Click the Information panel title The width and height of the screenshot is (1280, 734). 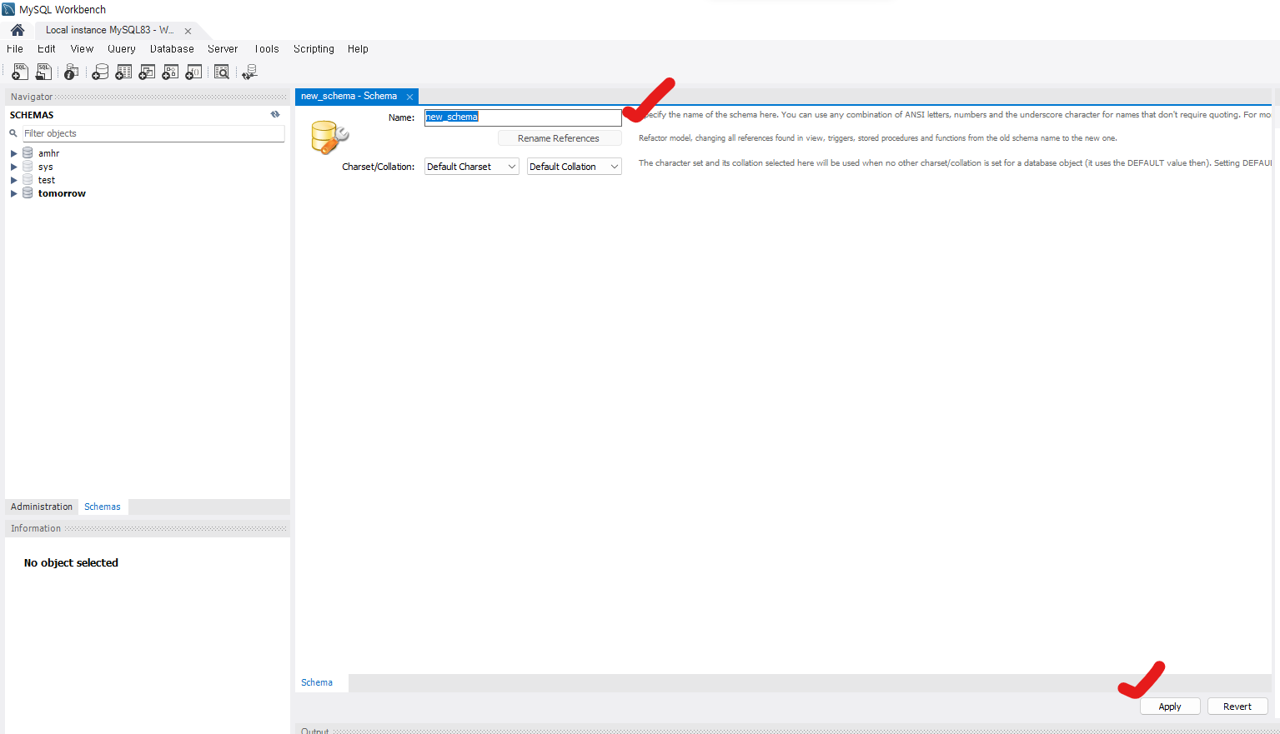coord(36,528)
